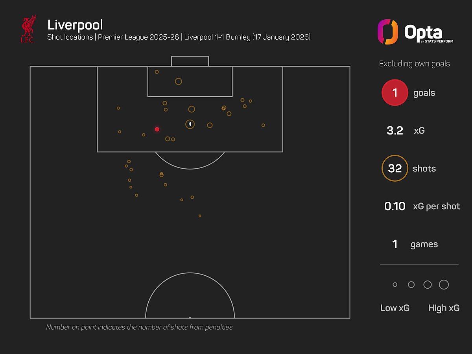The width and height of the screenshot is (472, 354).
Task: Select the largest High xG legend circle
Action: [x=444, y=285]
